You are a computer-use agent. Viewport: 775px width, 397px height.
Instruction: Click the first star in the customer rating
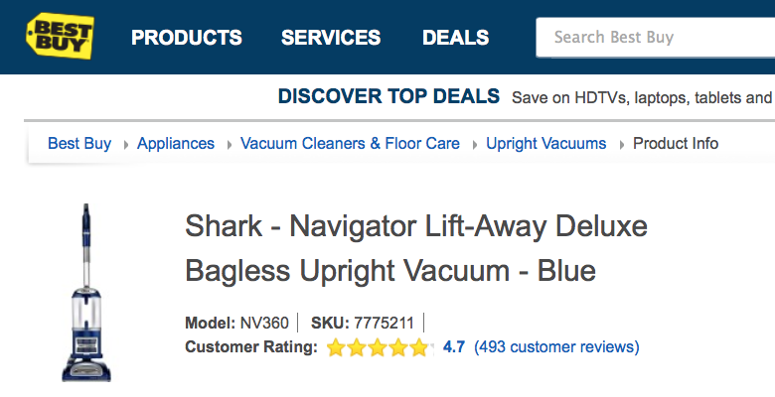(335, 347)
